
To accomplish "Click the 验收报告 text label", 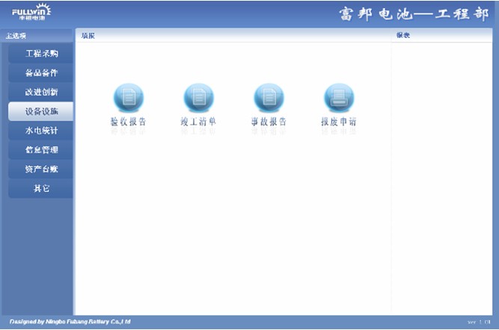I will tap(128, 122).
